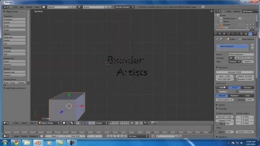Open the Add menu
This screenshot has width=260, height=146.
pos(22,7)
